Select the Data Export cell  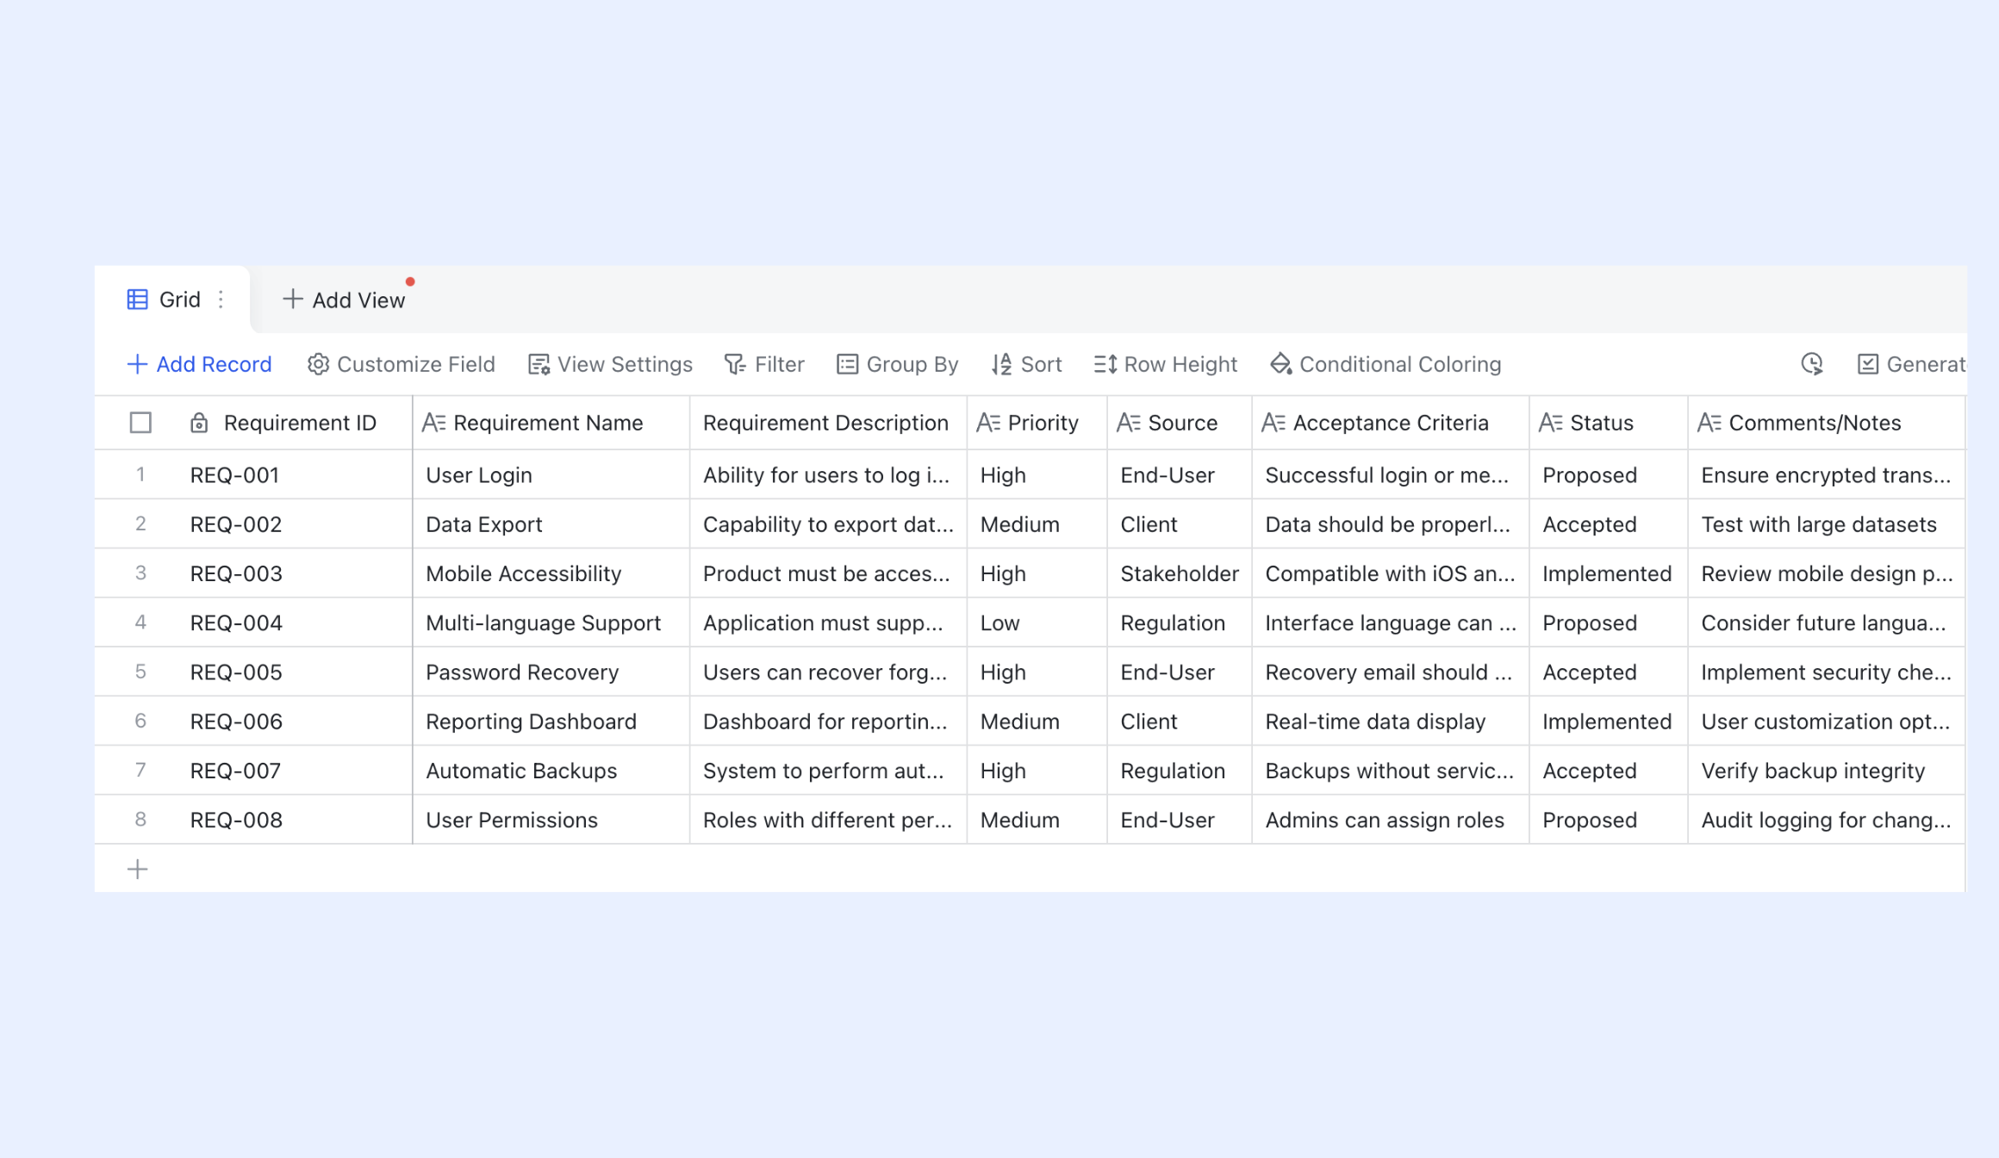(x=551, y=524)
